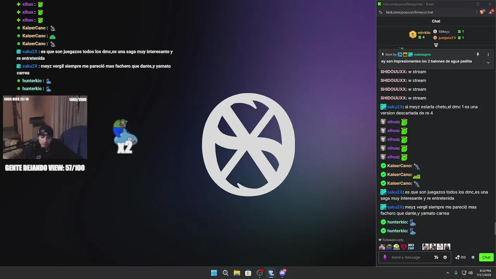Select the last photo emote in quick bar
496x279 pixels.
447,247
